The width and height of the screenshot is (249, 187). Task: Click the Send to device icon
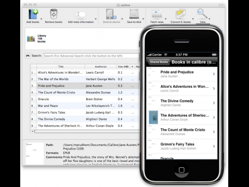[111, 14]
